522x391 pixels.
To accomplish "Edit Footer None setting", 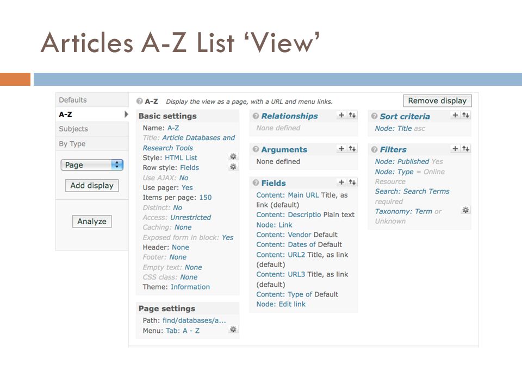I will pos(178,257).
